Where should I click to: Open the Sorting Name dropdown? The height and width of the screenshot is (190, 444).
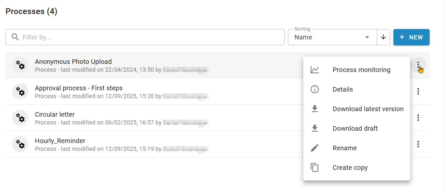(x=332, y=37)
